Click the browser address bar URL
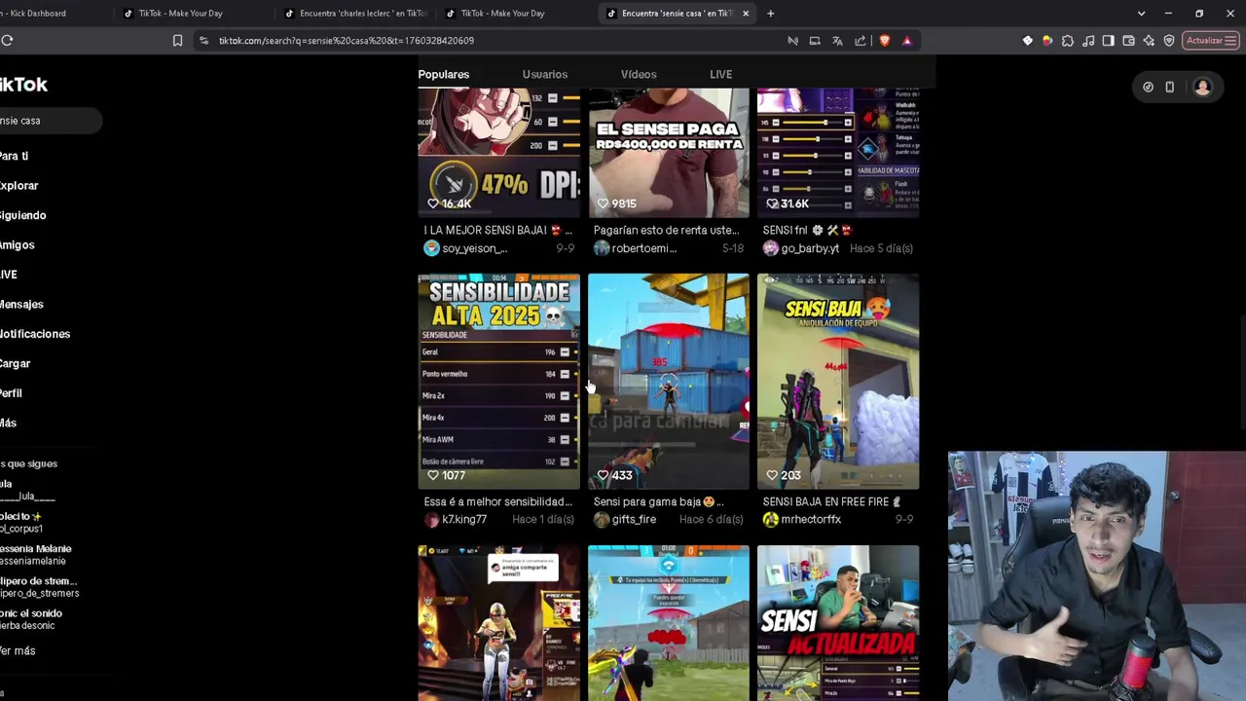The image size is (1246, 701). pos(346,40)
